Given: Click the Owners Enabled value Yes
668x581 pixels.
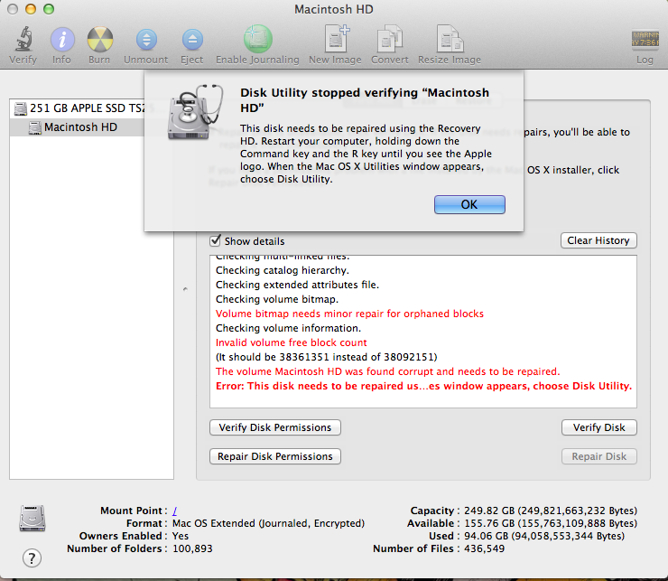Looking at the screenshot, I should (x=181, y=536).
